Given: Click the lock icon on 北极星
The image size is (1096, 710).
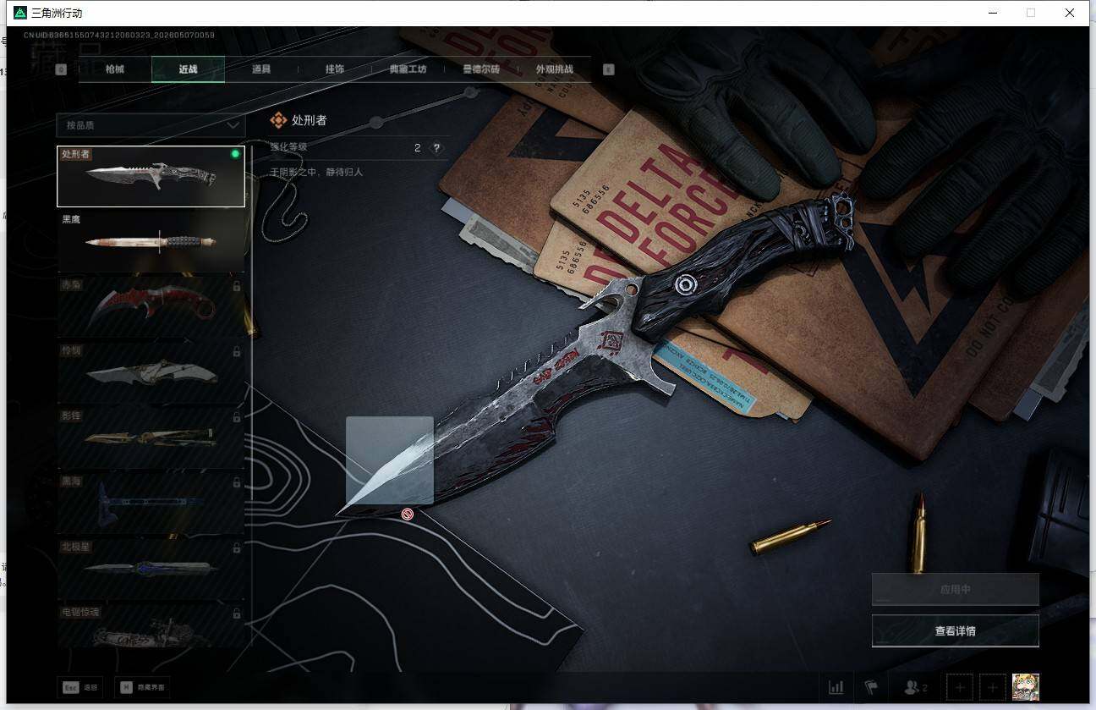Looking at the screenshot, I should (x=236, y=548).
